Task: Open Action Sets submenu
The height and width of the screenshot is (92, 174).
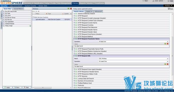Action: point(43,6)
